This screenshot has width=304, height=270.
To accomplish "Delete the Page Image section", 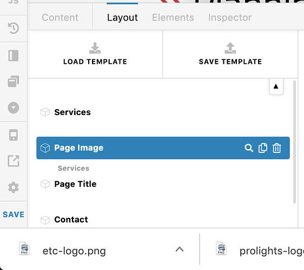I will [276, 148].
